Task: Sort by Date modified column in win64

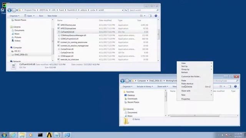Action: coord(105,20)
